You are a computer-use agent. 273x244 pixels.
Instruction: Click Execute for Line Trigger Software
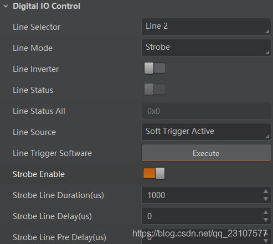coord(206,153)
